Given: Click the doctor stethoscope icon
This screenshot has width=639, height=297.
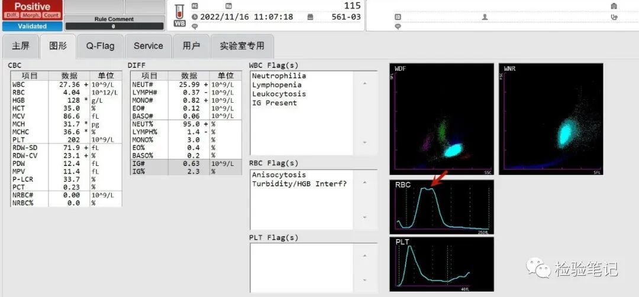Looking at the screenshot, I should (x=614, y=17).
